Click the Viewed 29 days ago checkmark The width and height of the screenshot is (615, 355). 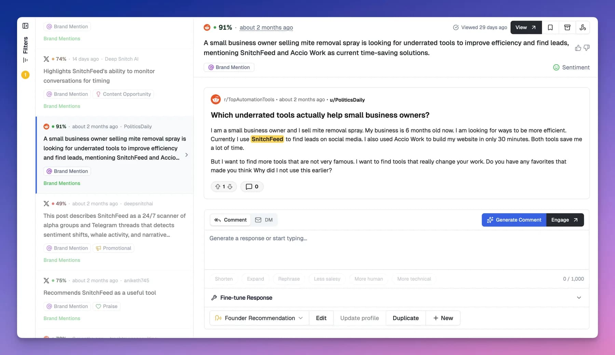[x=456, y=28]
